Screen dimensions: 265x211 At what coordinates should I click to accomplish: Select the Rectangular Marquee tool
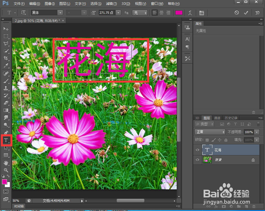click(x=6, y=36)
